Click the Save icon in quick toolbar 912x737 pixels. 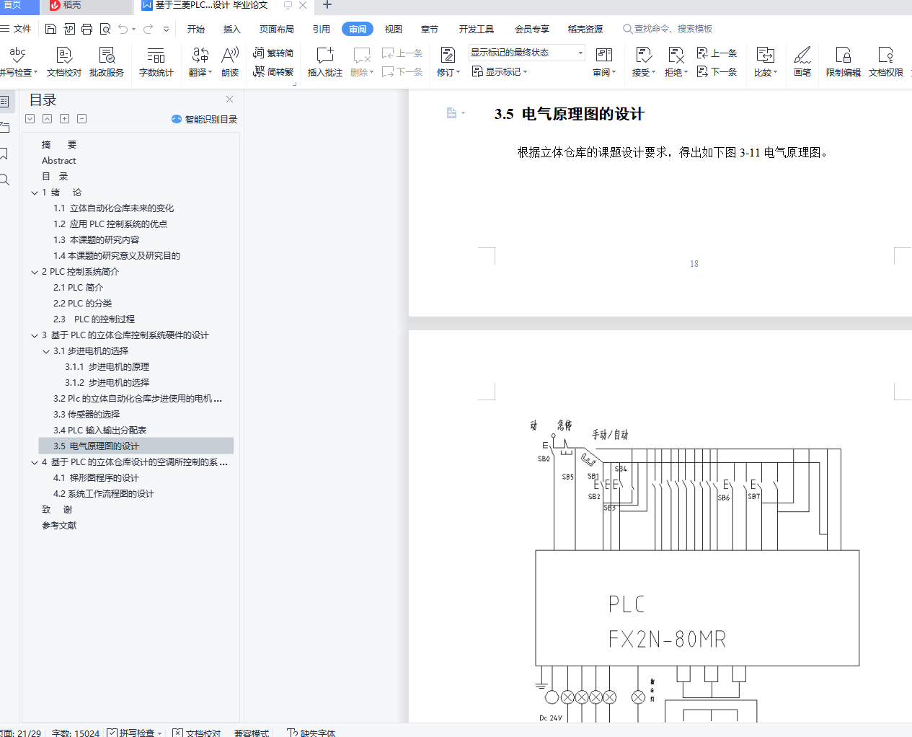pos(50,29)
